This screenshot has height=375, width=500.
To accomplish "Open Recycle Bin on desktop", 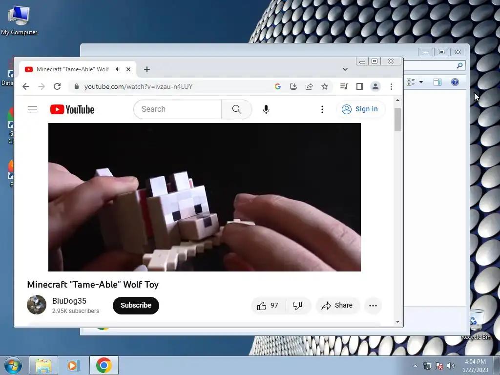I will (x=476, y=324).
